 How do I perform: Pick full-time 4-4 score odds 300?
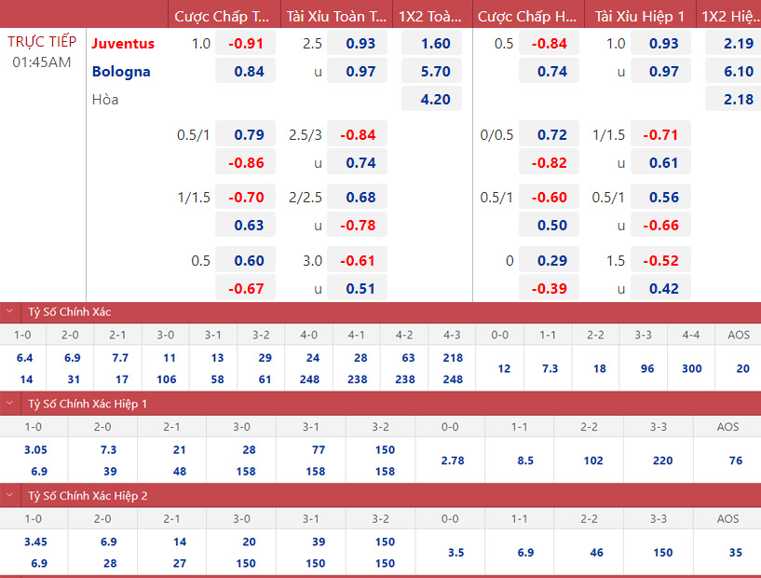[691, 368]
